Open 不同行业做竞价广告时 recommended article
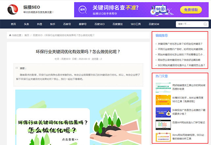211x145 pixels. click(181, 49)
